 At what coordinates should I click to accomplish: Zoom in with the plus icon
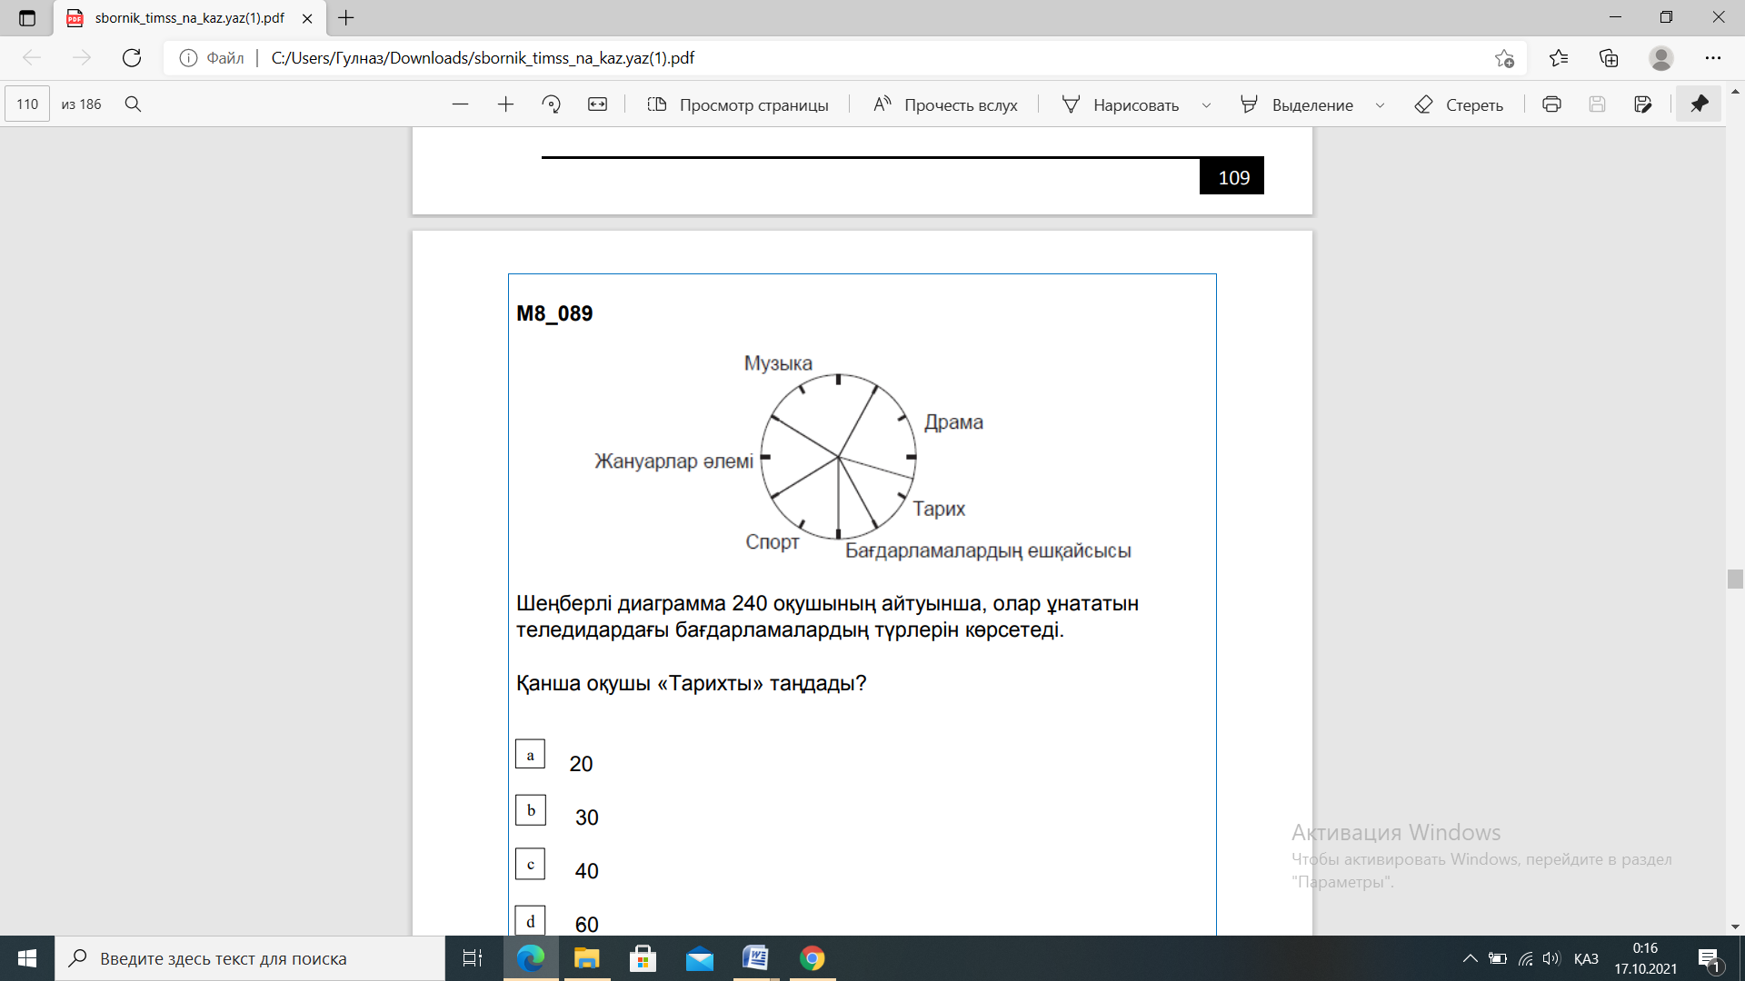click(x=505, y=104)
